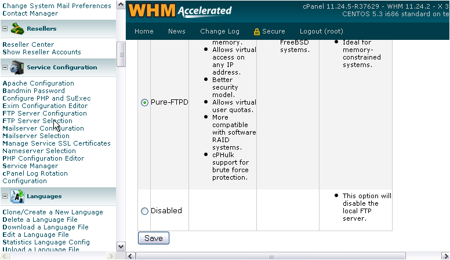The width and height of the screenshot is (450, 260).
Task: Click the Languages heading text
Action: (x=44, y=196)
